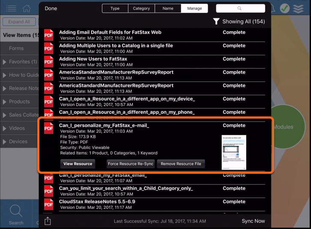
Task: Open the list menu icon
Action: [x=11, y=9]
